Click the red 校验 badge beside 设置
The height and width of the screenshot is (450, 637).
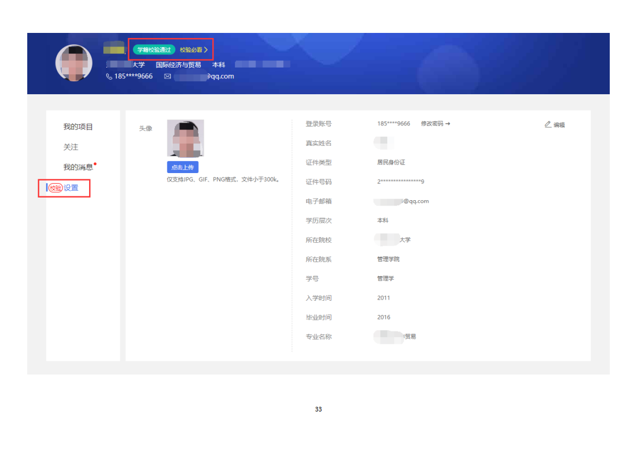tap(55, 188)
